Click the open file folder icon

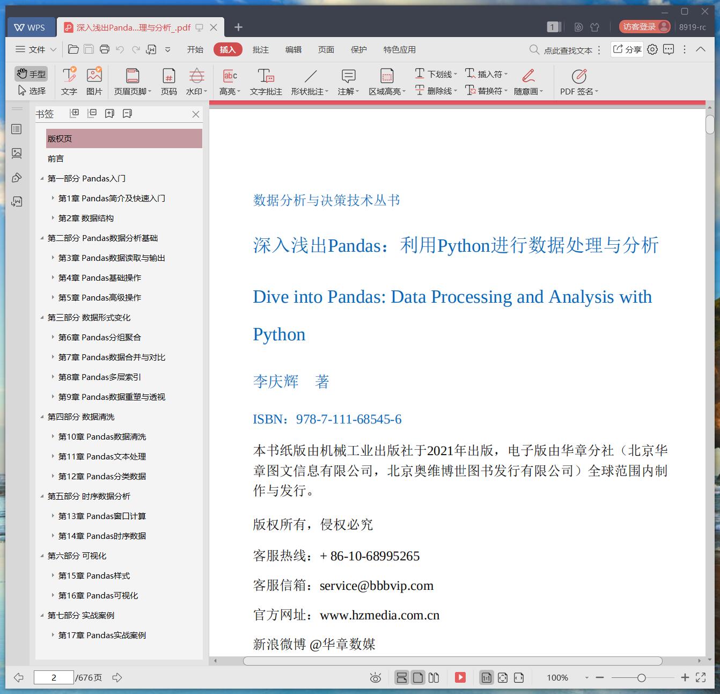point(74,49)
